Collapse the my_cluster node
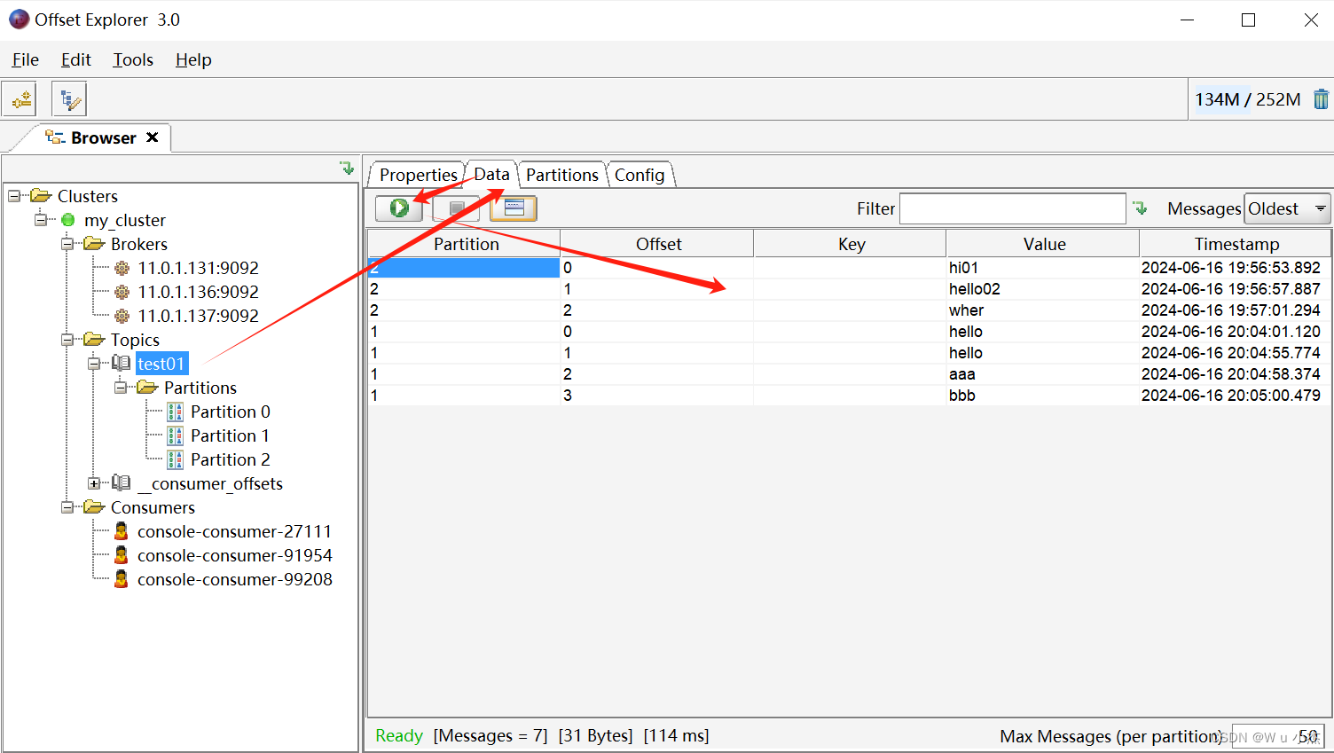The width and height of the screenshot is (1334, 753). tap(41, 220)
